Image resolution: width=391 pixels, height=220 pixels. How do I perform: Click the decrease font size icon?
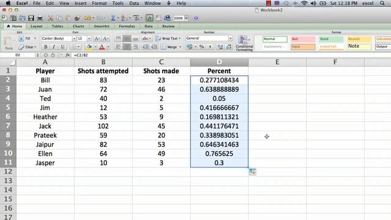106,38
